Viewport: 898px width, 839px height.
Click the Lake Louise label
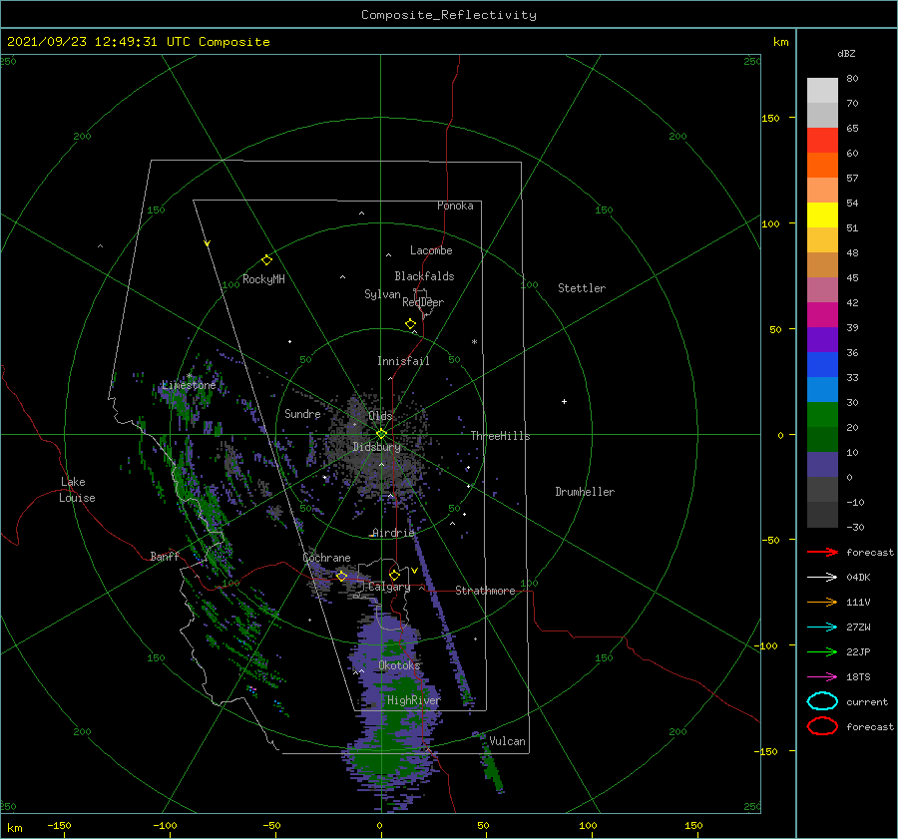click(x=77, y=490)
